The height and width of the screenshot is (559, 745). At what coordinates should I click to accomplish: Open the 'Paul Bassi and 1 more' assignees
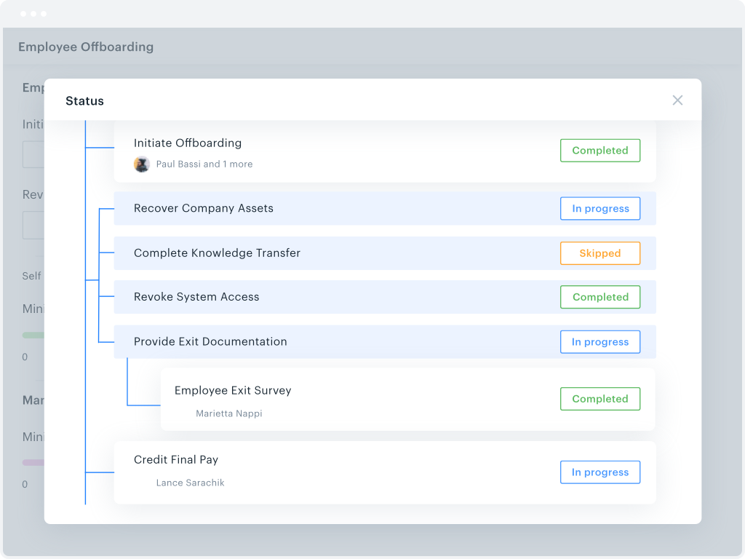[204, 164]
